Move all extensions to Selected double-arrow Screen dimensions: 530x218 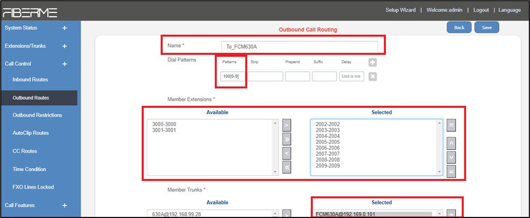coord(287,139)
